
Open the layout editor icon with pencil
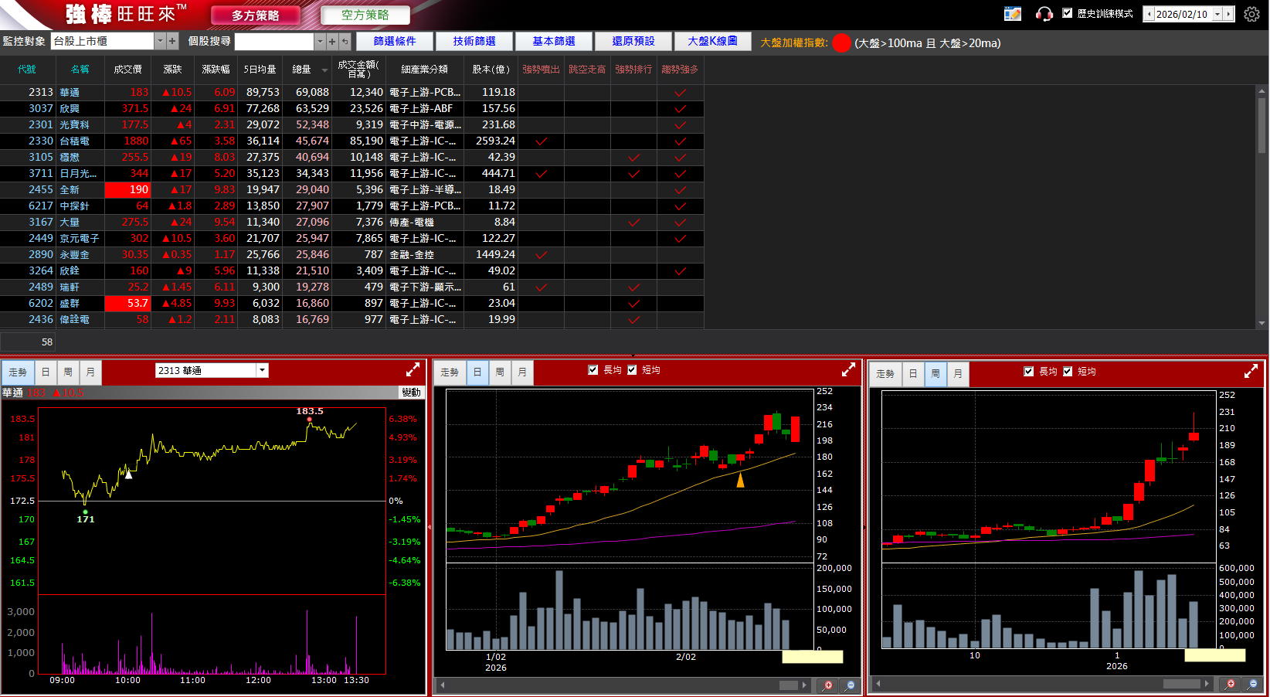1012,14
